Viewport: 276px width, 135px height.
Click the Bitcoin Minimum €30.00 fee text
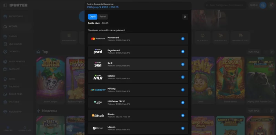pos(119,117)
